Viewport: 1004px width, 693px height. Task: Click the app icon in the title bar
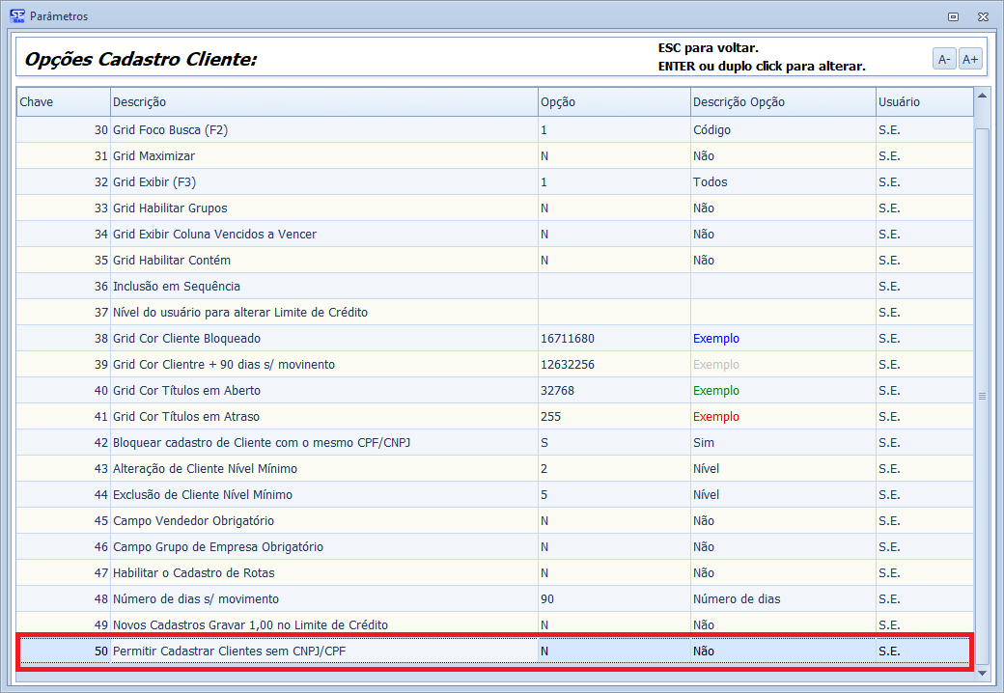pos(16,15)
